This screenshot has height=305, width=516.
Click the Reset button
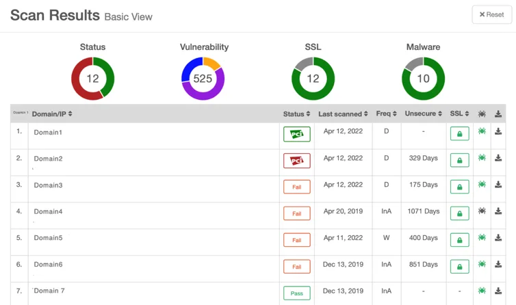tap(491, 14)
